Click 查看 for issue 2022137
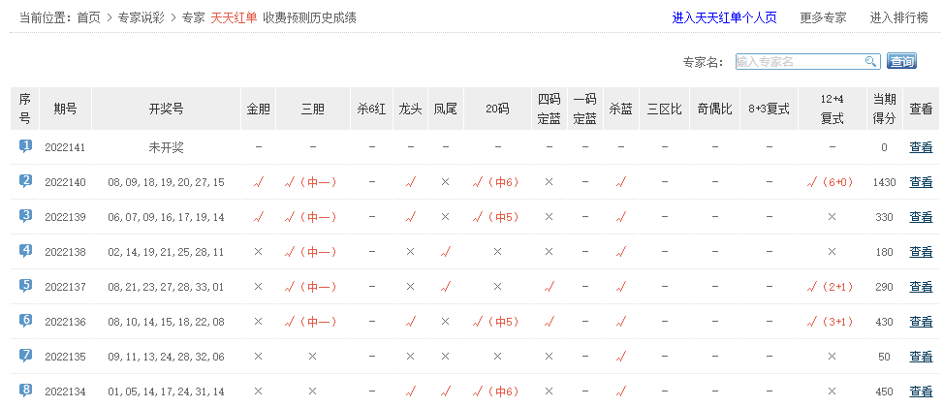The height and width of the screenshot is (407, 943). pyautogui.click(x=921, y=287)
